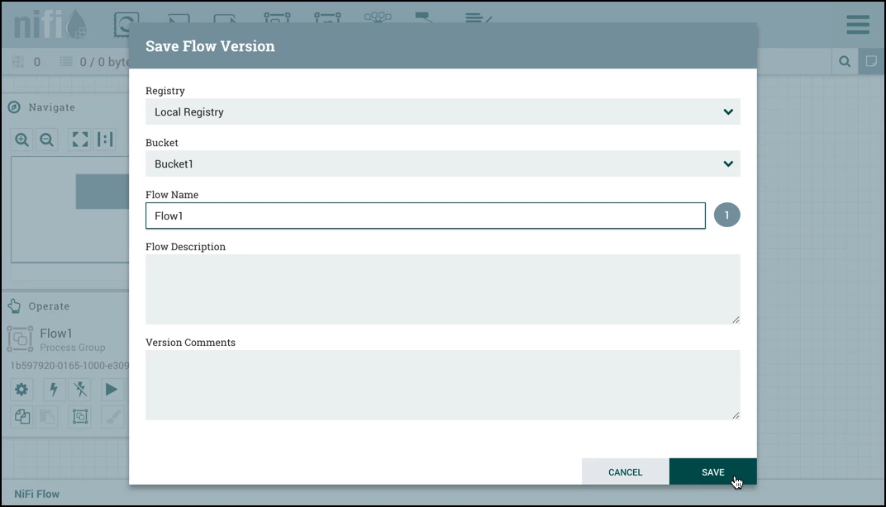This screenshot has height=507, width=886.
Task: Click the group icon in Operate
Action: [x=80, y=417]
